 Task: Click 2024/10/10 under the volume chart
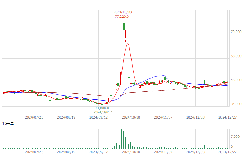click(131, 152)
